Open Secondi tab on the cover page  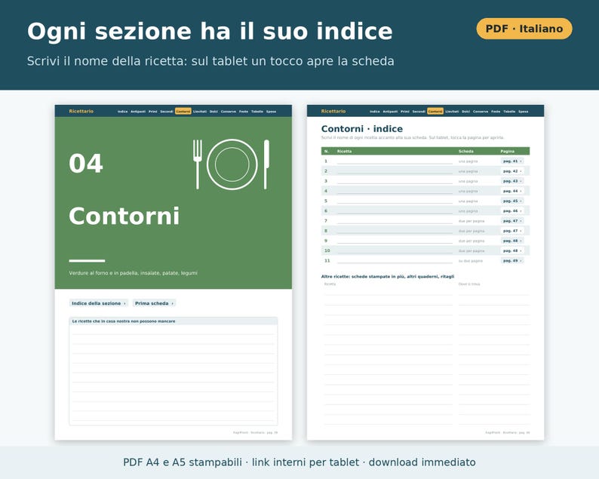point(167,112)
